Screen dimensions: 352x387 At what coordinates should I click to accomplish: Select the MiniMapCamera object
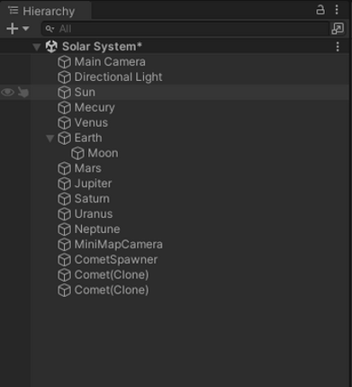click(x=119, y=245)
